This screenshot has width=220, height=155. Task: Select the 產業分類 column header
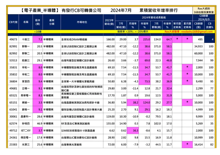click(52, 22)
